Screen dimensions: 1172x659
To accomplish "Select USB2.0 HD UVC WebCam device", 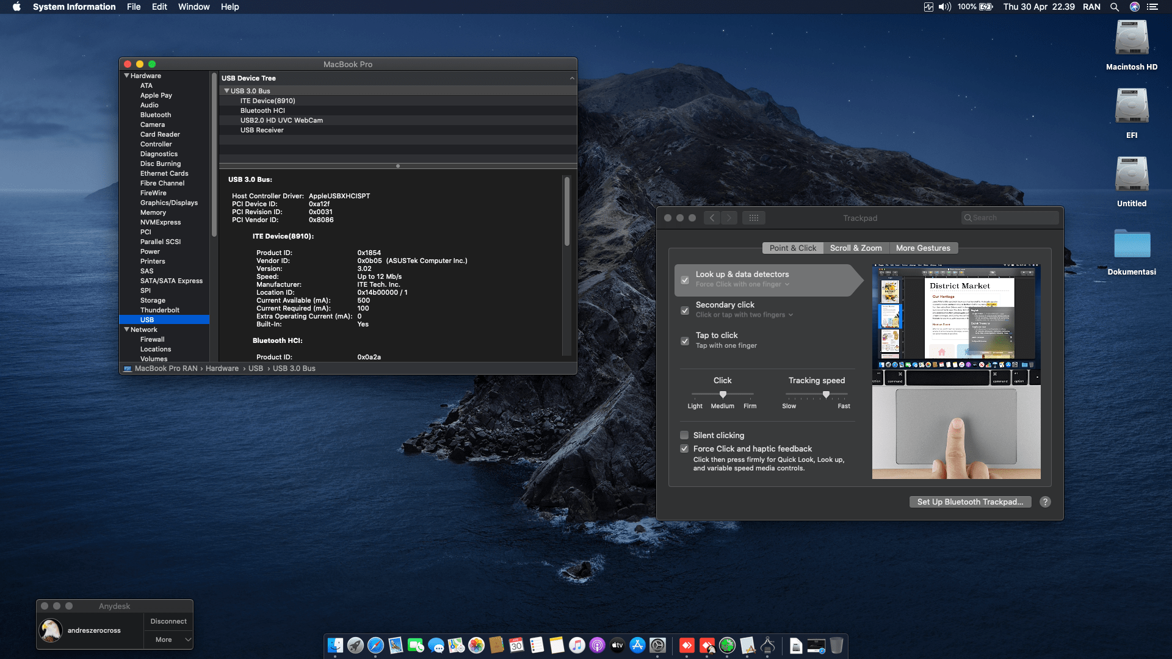I will (398, 120).
